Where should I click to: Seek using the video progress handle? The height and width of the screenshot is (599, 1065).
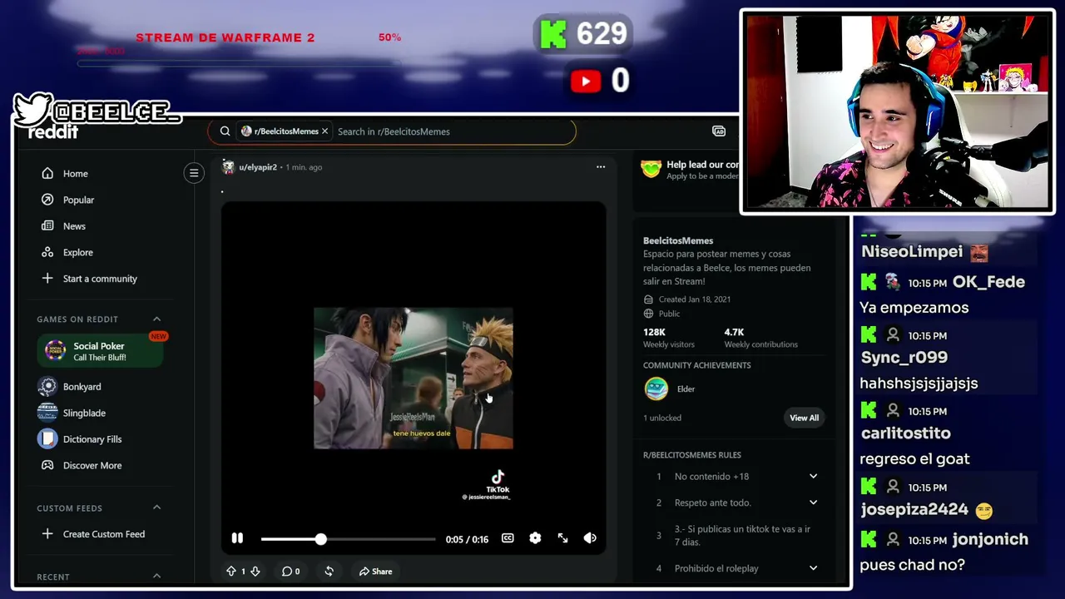pyautogui.click(x=320, y=539)
